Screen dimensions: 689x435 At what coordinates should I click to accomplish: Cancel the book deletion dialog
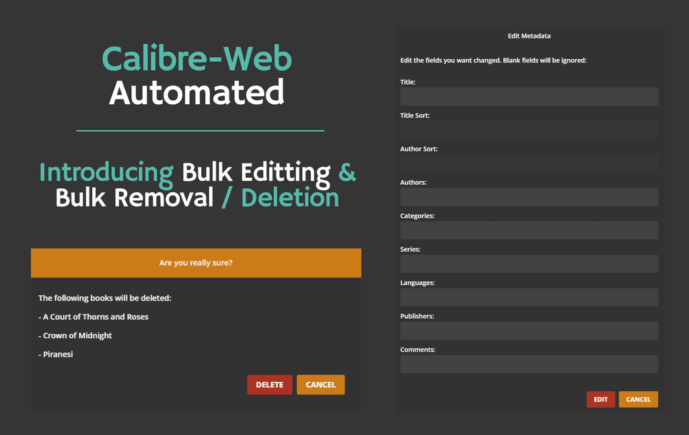(320, 385)
